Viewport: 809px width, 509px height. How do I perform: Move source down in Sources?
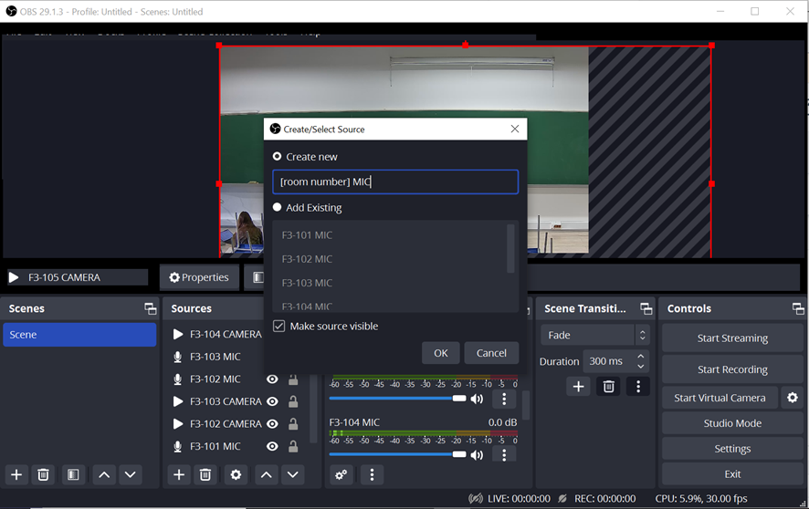point(292,474)
